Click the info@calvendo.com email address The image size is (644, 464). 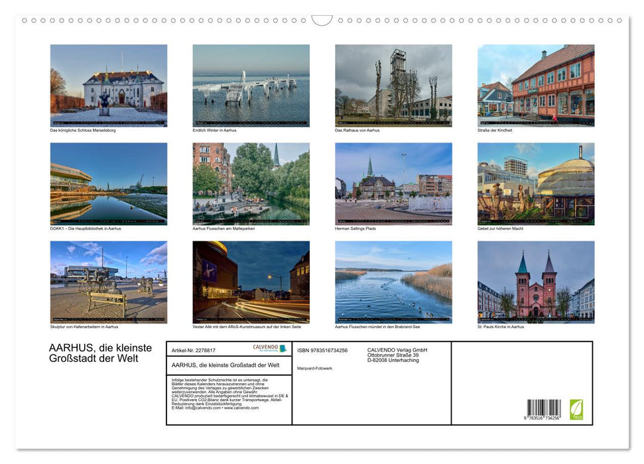point(200,408)
